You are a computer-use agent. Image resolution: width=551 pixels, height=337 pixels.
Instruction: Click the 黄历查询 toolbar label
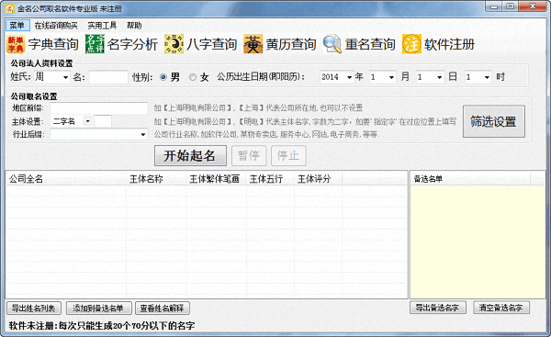[291, 44]
